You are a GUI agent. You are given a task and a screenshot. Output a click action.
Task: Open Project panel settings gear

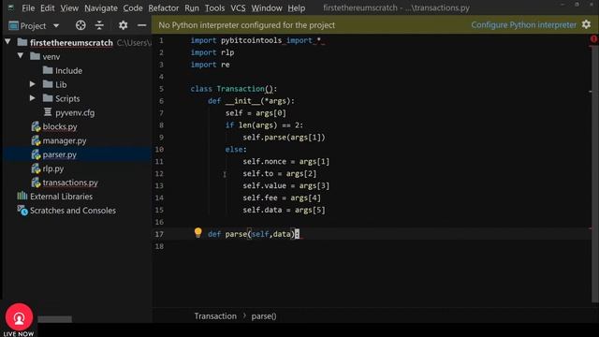pyautogui.click(x=123, y=25)
